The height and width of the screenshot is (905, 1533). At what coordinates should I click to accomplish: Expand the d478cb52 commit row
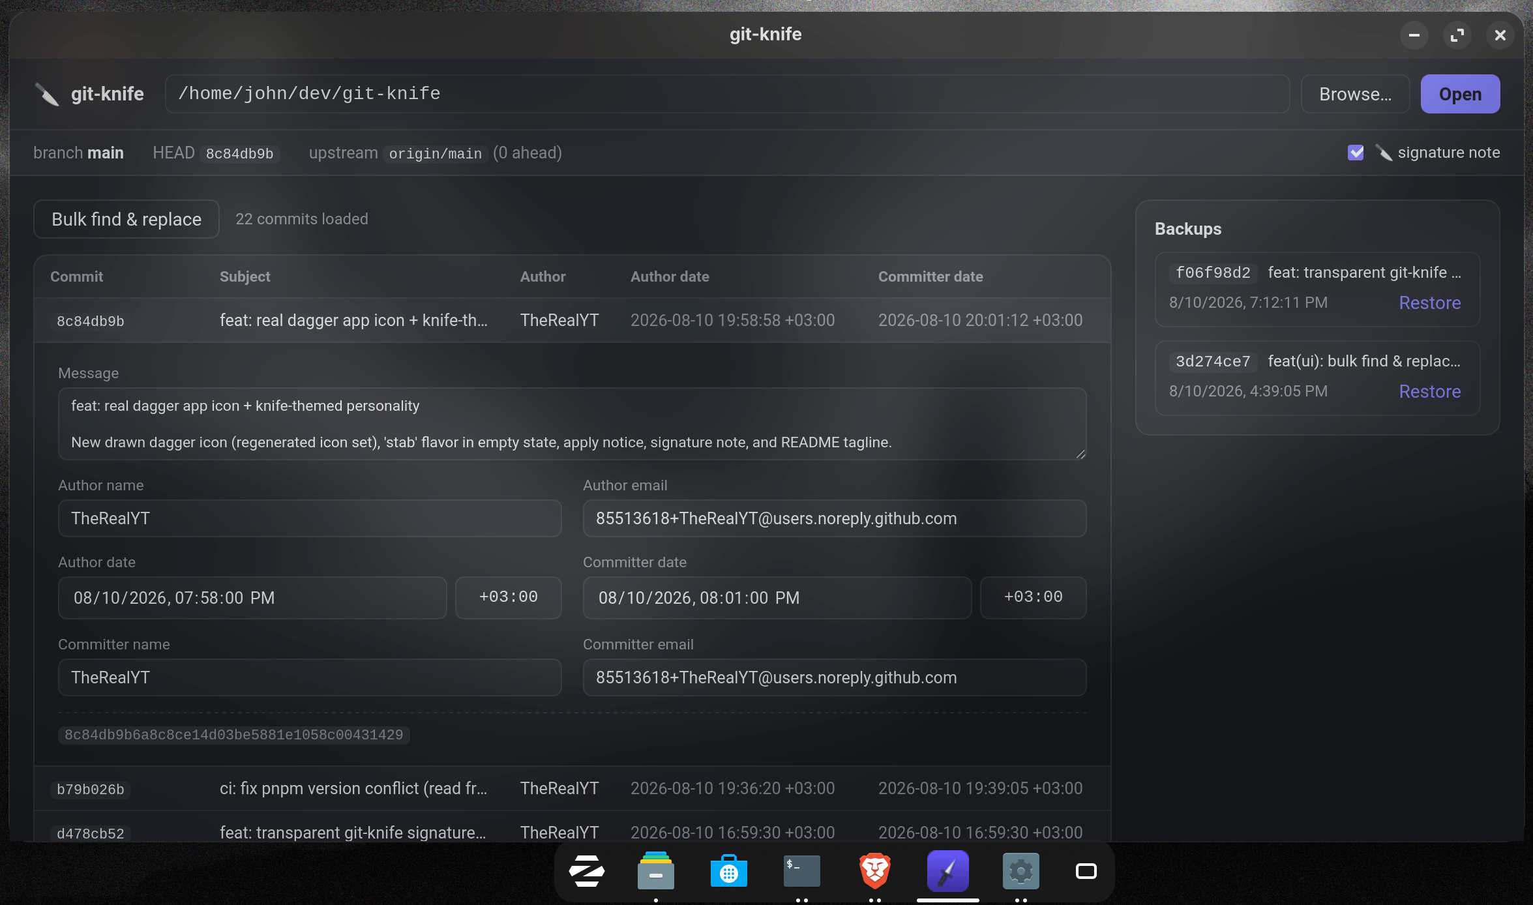pos(572,827)
